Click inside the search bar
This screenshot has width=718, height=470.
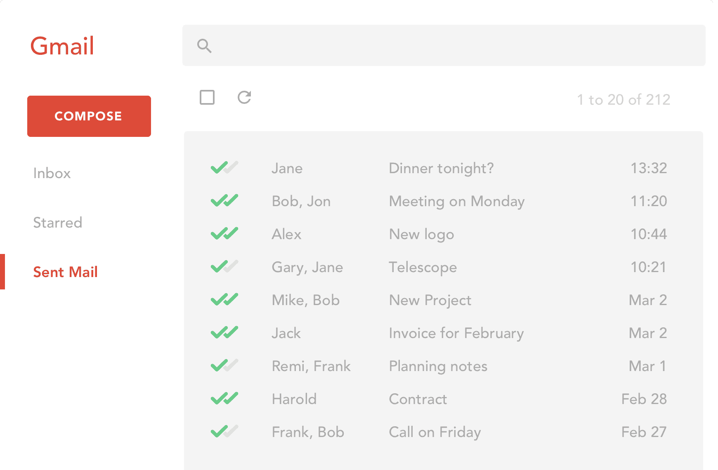pos(413,46)
